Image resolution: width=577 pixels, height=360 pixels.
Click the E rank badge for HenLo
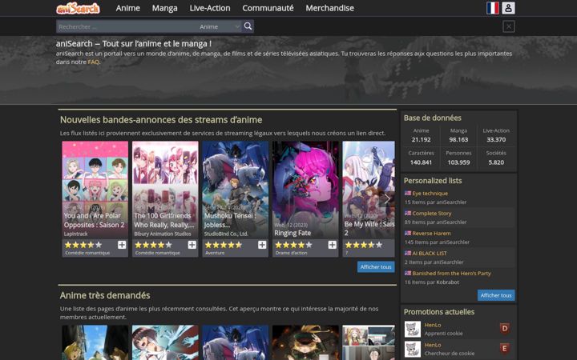pos(505,348)
